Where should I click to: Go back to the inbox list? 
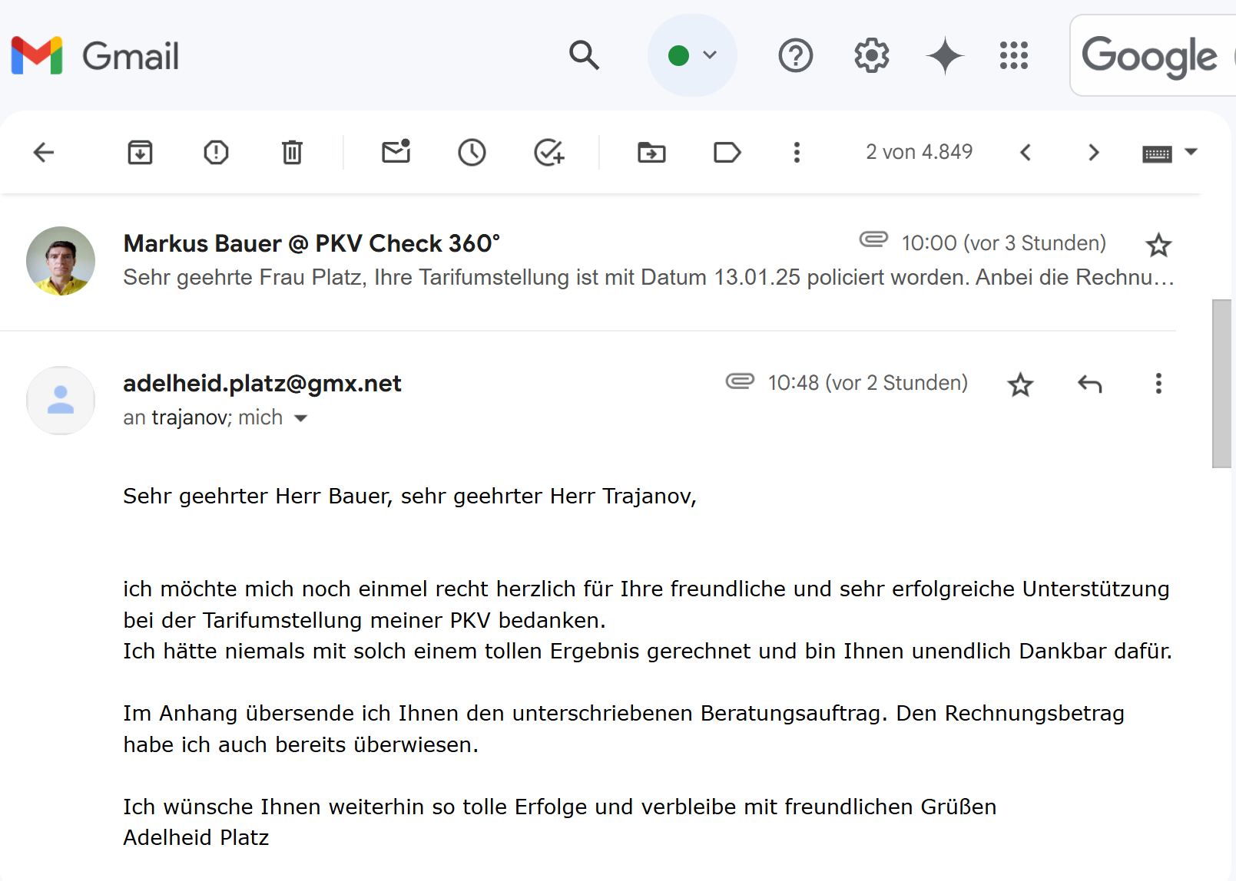click(44, 153)
